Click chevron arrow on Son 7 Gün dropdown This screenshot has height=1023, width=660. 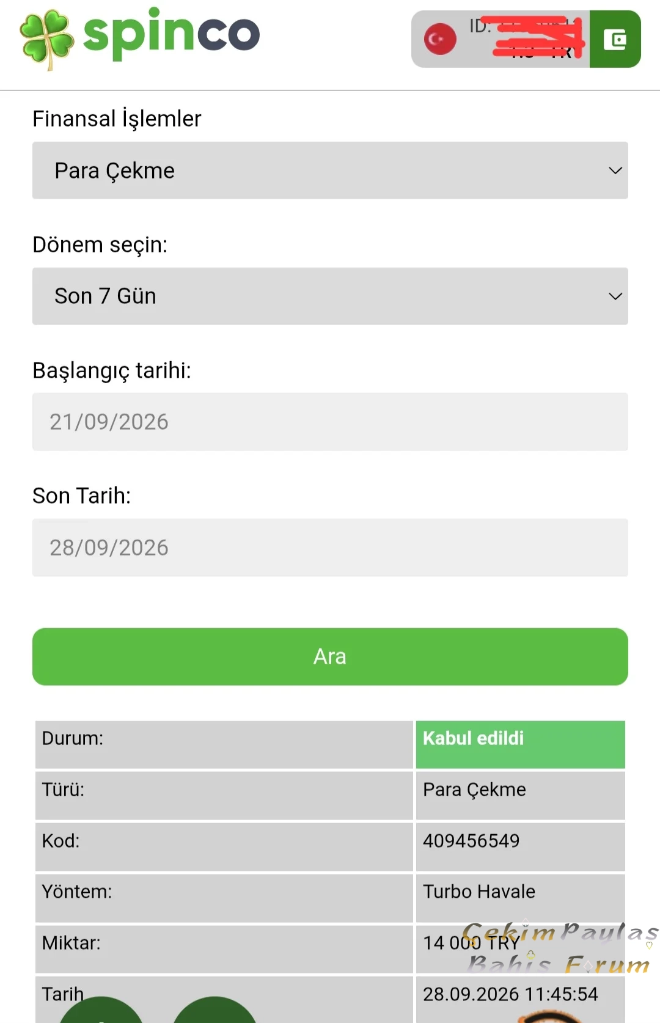[615, 296]
